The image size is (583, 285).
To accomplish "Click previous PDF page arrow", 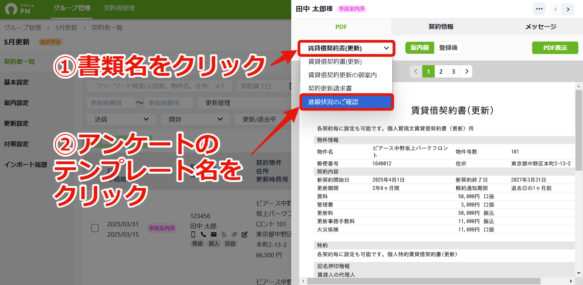I will tap(416, 71).
